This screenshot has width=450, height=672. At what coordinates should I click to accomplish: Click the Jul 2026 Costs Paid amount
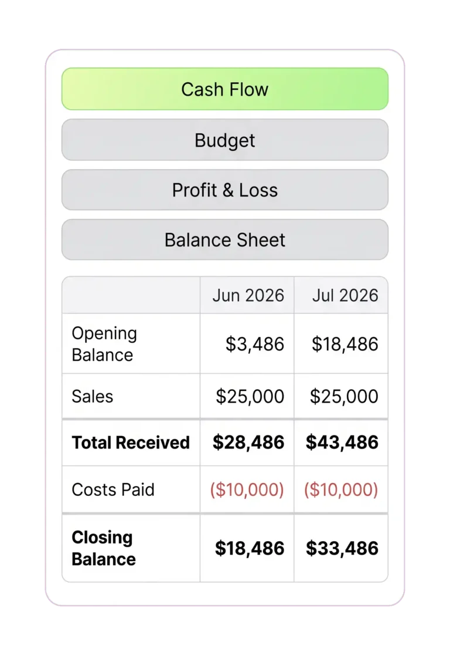(x=341, y=489)
